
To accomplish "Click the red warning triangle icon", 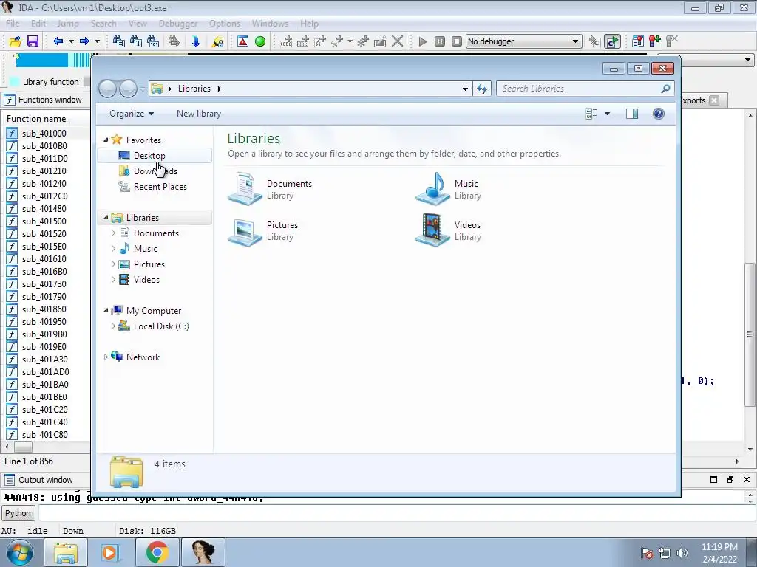I will 242,41.
